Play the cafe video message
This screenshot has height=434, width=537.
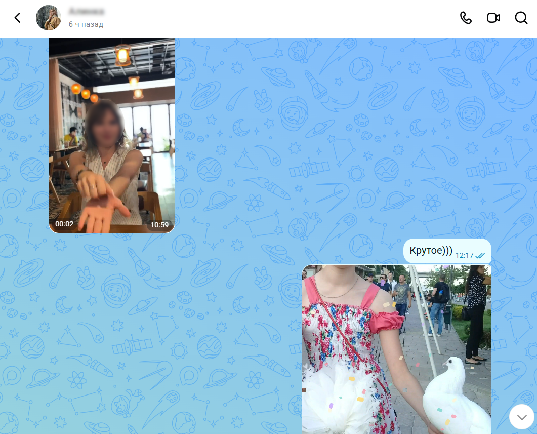pyautogui.click(x=112, y=136)
